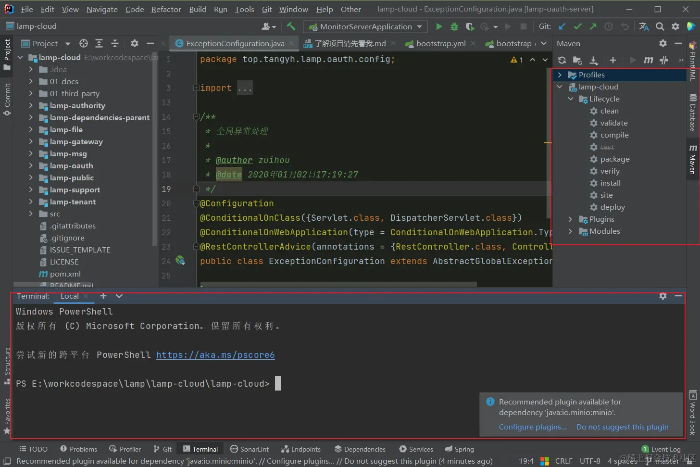Image resolution: width=700 pixels, height=467 pixels.
Task: Toggle Maven offline mode icon
Action: 664,60
